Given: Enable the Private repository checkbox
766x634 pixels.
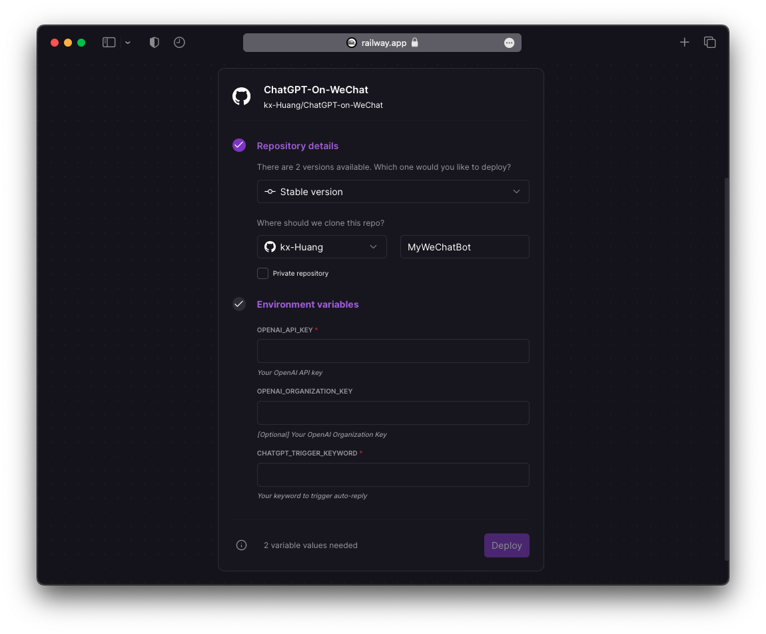Looking at the screenshot, I should coord(263,274).
